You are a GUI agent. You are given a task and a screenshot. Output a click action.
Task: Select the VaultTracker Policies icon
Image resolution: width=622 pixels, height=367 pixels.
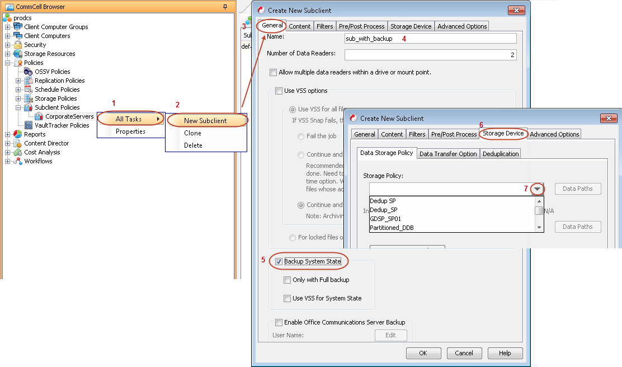[28, 125]
